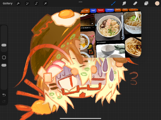
Task: Select the first orange tag on the left
Action: (85, 11)
